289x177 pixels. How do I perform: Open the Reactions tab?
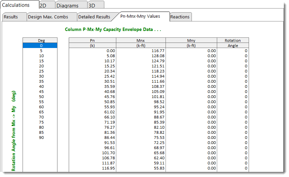point(180,17)
